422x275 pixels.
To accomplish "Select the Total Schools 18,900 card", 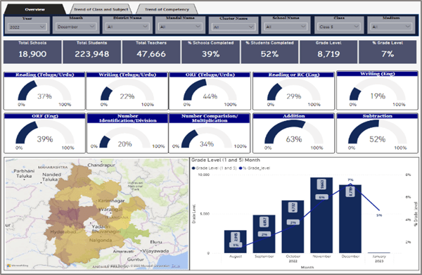I will (x=32, y=52).
